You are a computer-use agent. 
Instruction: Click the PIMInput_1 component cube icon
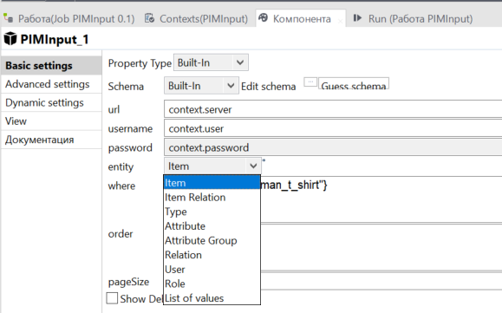[10, 39]
